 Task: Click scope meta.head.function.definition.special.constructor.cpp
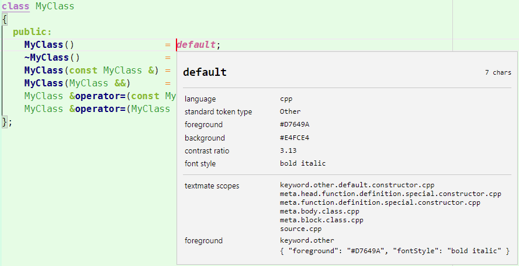(x=390, y=194)
